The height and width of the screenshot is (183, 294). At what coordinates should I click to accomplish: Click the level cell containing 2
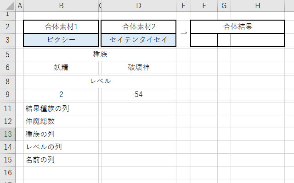(61, 95)
